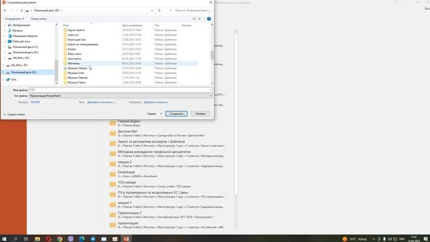Create a folder with Новая папка
This screenshot has height=242, width=430.
pos(39,19)
